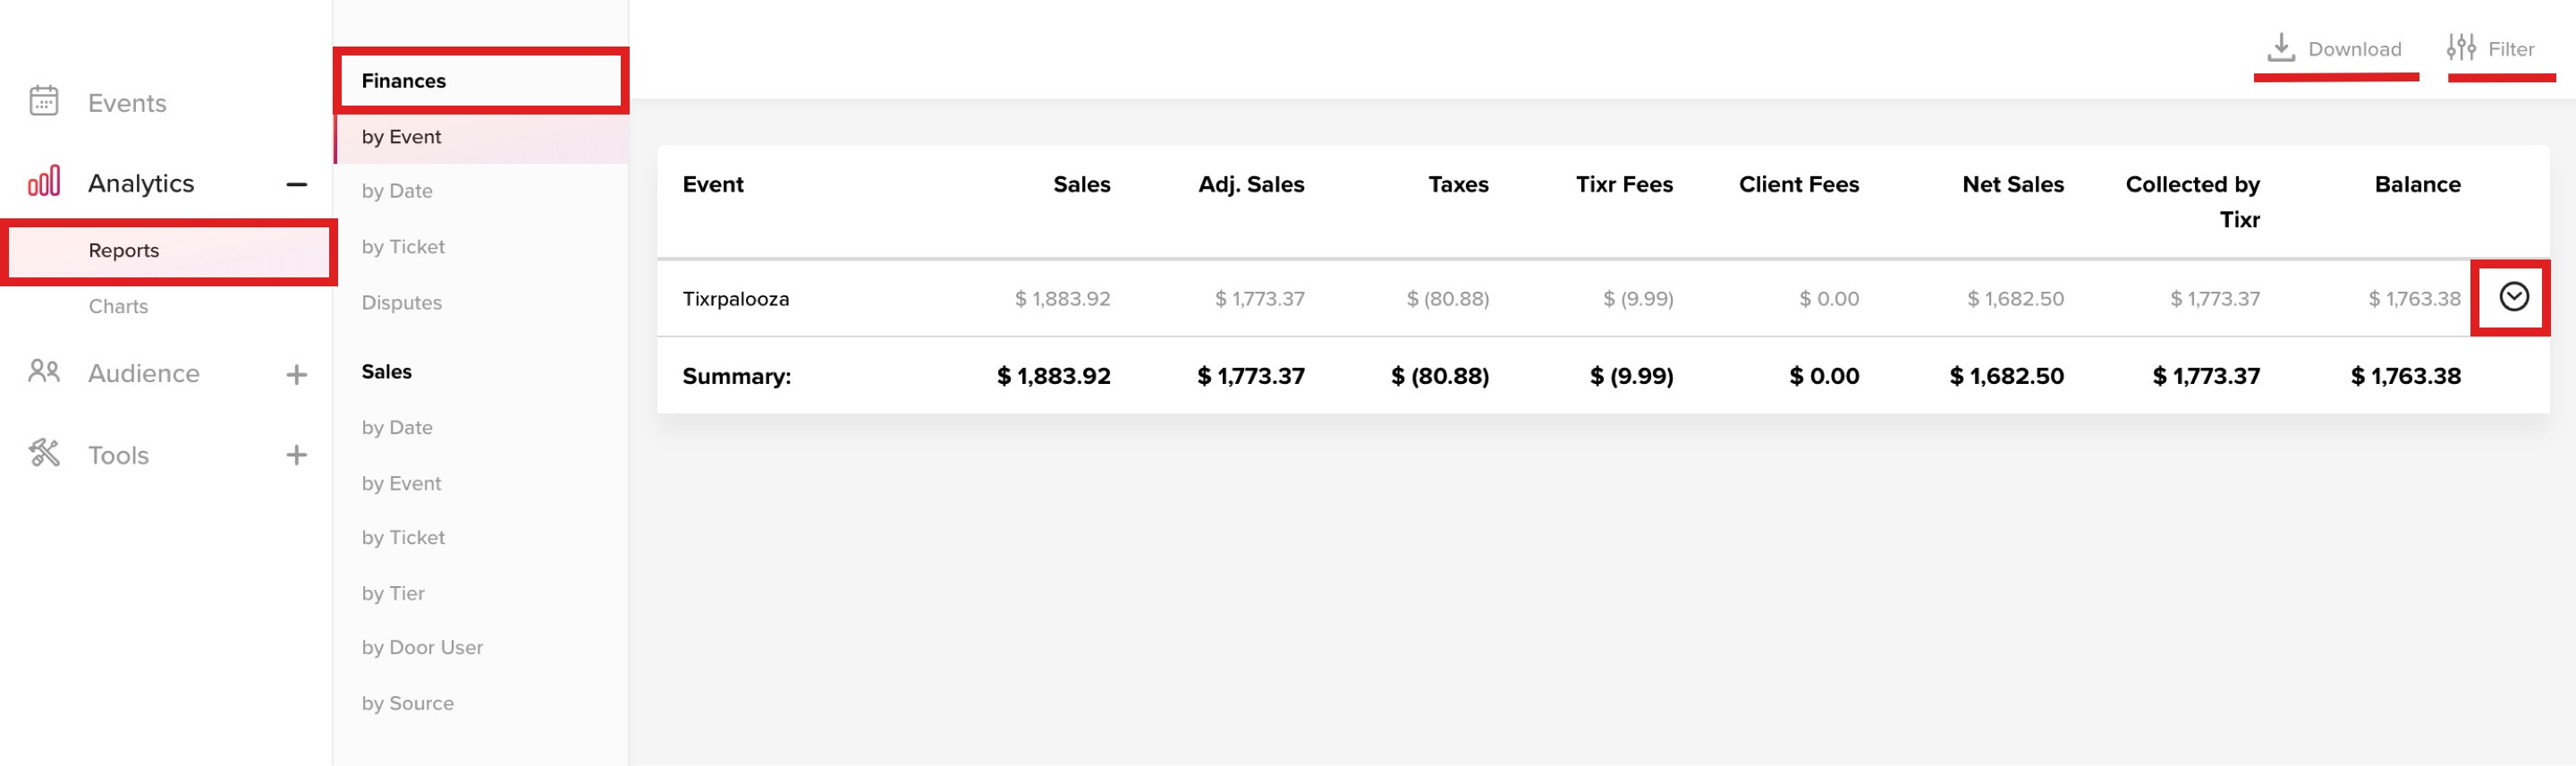
Task: Click Tixrpalooza Taxes value $ (80.88)
Action: (x=1447, y=299)
